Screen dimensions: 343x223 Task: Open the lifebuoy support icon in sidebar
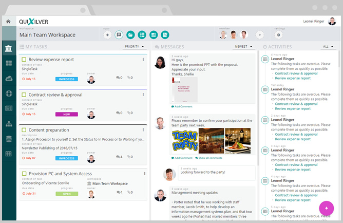[9, 94]
